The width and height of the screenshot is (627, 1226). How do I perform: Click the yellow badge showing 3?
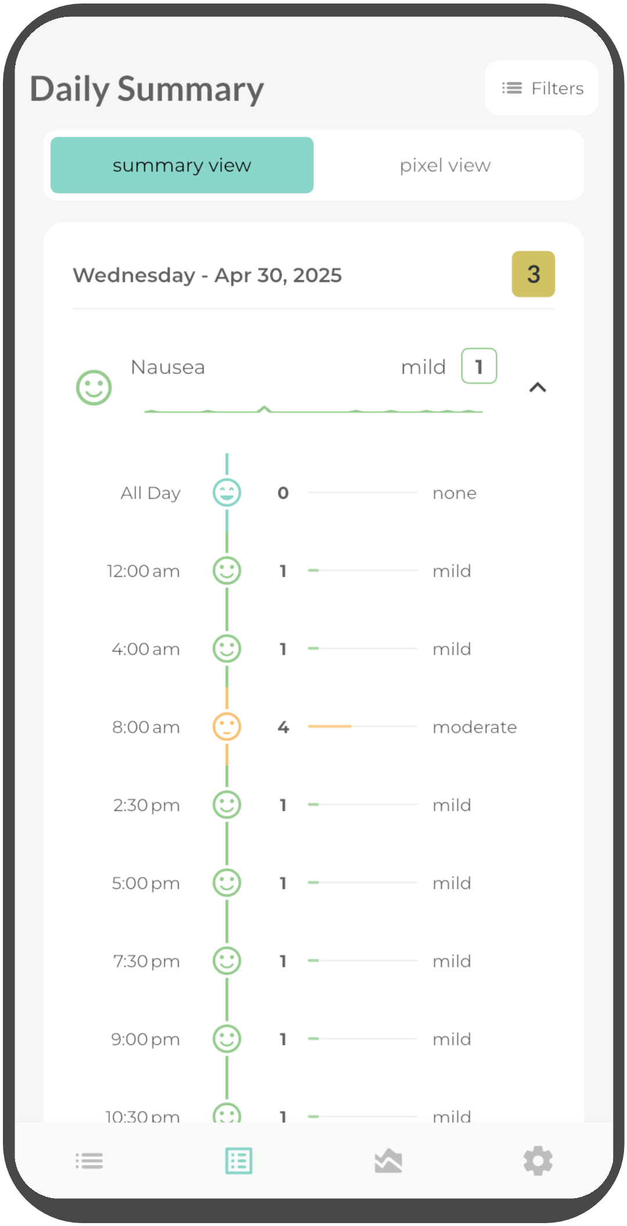(532, 274)
